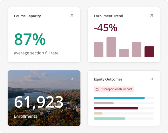Select the tallest bar in Enrollment Trend chart
Screen dimensions: 168x133
point(111,47)
